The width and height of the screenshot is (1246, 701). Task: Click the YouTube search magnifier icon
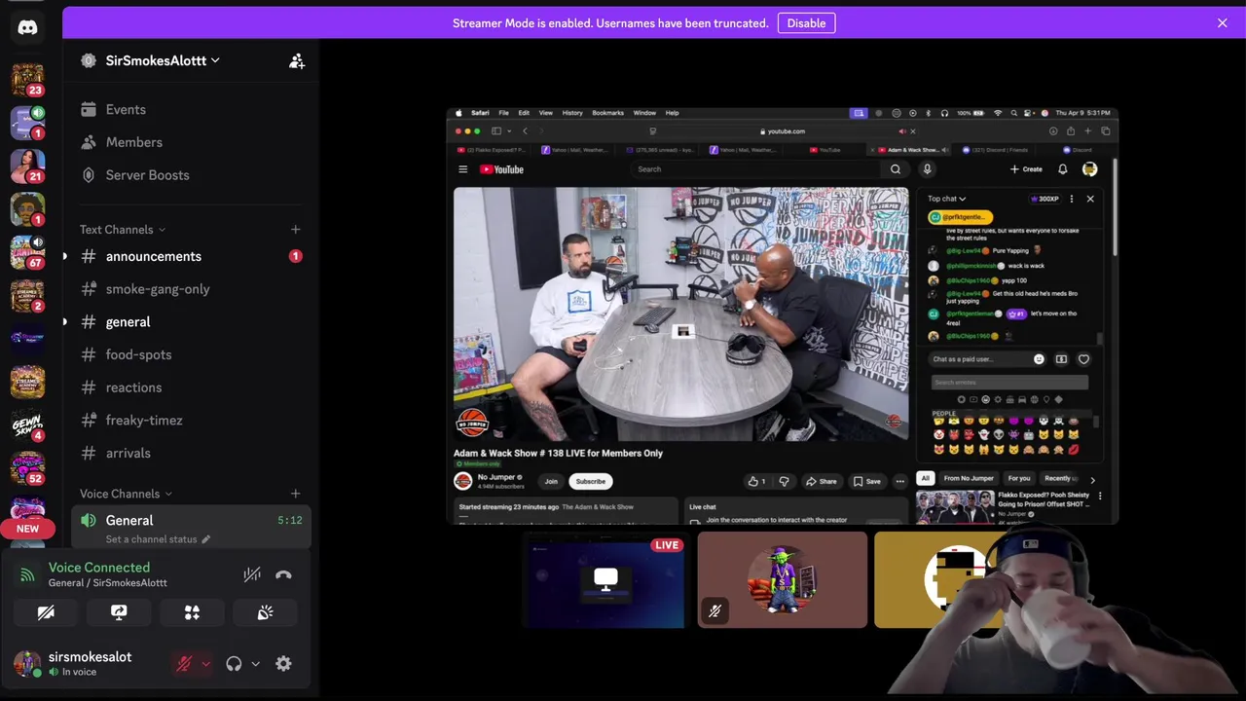[x=896, y=169]
